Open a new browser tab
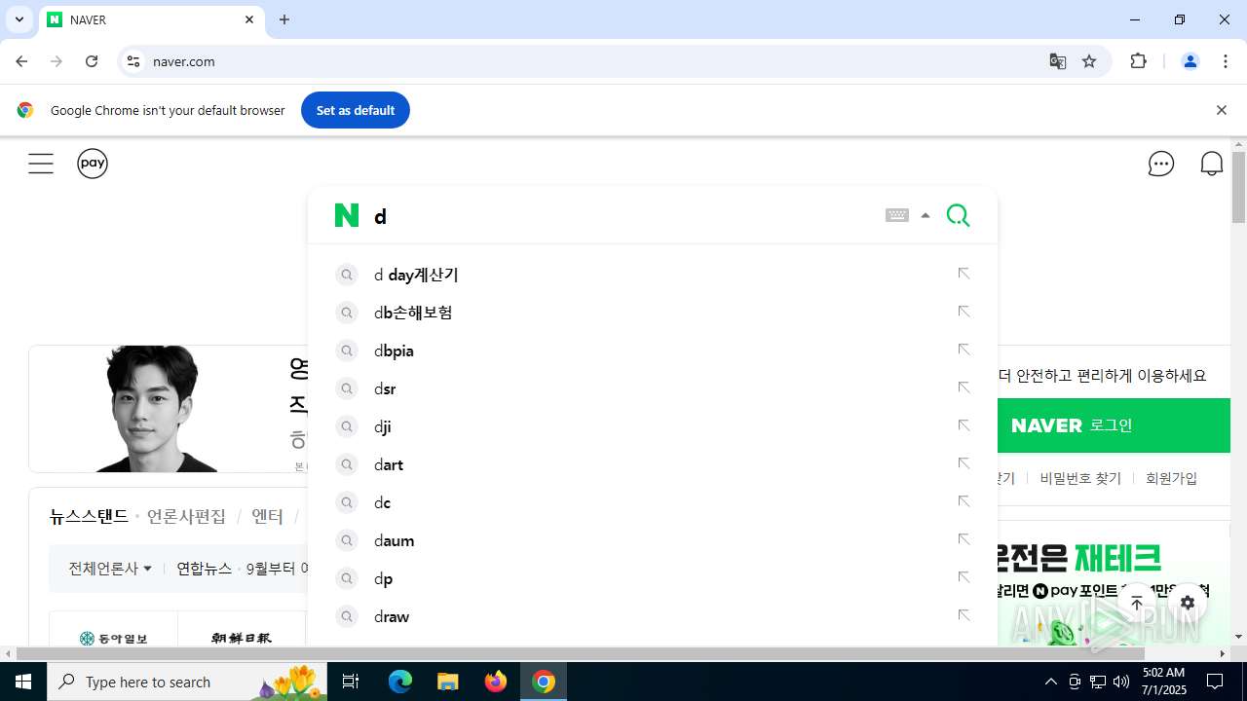 click(284, 19)
